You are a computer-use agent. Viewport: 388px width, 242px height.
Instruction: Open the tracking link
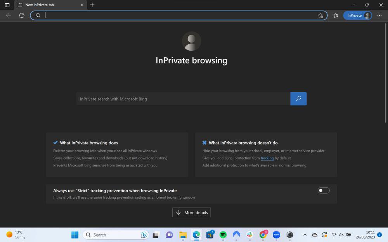267,158
